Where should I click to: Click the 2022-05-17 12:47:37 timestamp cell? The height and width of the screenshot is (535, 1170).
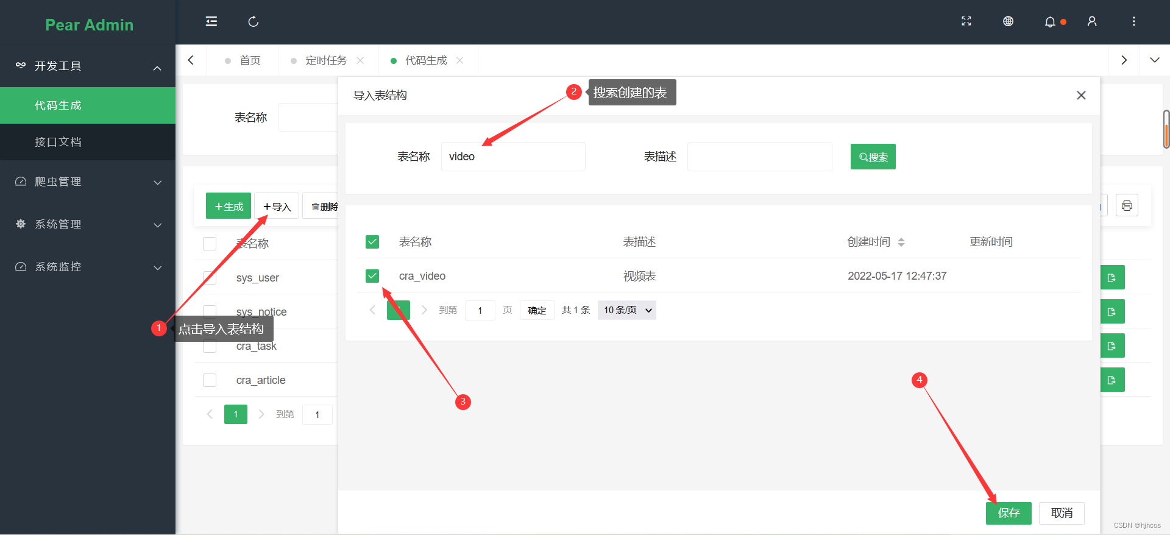click(897, 276)
